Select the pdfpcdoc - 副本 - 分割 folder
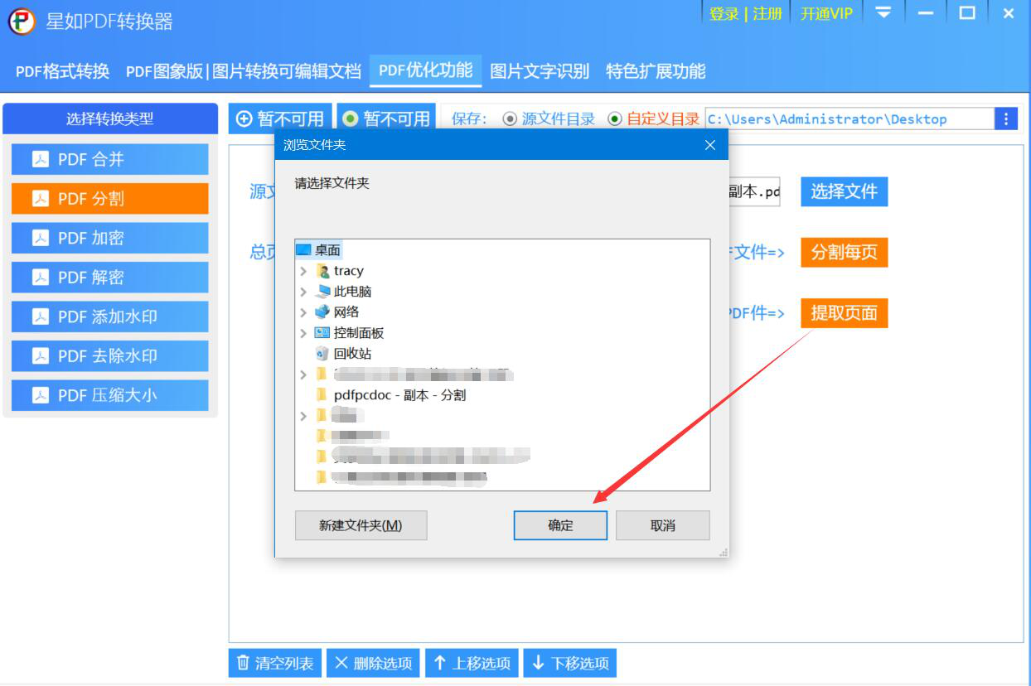Image resolution: width=1031 pixels, height=686 pixels. [396, 395]
